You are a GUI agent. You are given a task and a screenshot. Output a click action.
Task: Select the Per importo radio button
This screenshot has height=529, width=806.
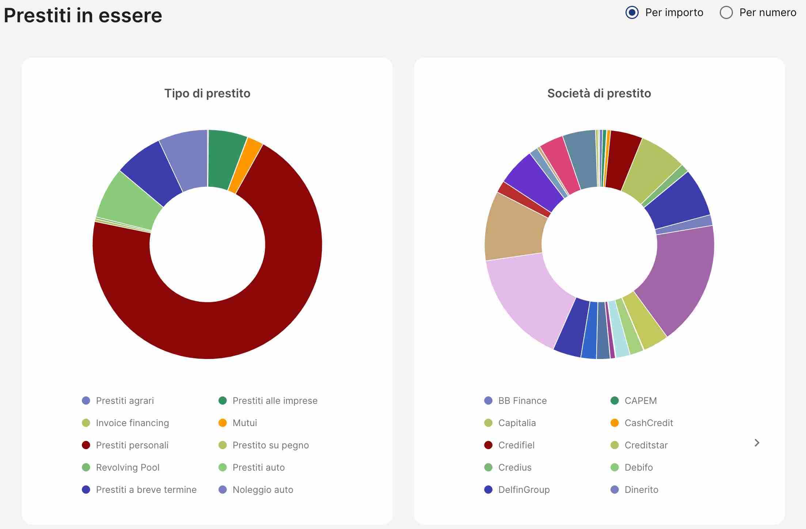(632, 13)
